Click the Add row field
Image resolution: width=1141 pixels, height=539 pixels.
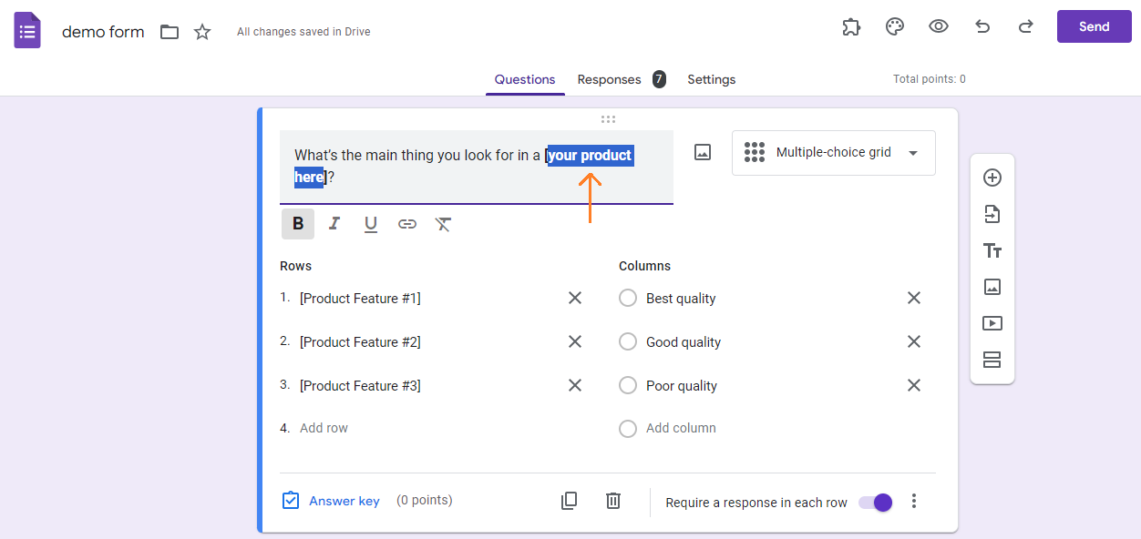(324, 428)
